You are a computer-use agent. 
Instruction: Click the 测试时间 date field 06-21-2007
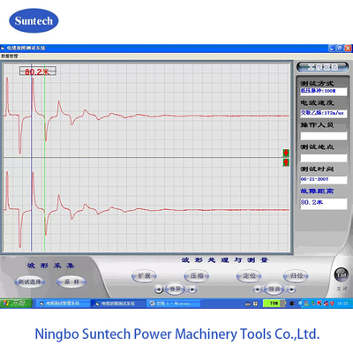pyautogui.click(x=323, y=179)
